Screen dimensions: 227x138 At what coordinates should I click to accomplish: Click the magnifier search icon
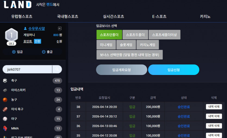pyautogui.click(x=57, y=69)
